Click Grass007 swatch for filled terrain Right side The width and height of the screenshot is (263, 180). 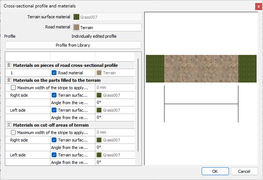pos(99,95)
